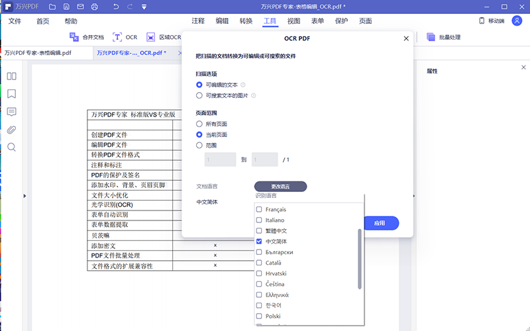The height and width of the screenshot is (331, 530).
Task: Click the language list scrollbar
Action: [360, 259]
